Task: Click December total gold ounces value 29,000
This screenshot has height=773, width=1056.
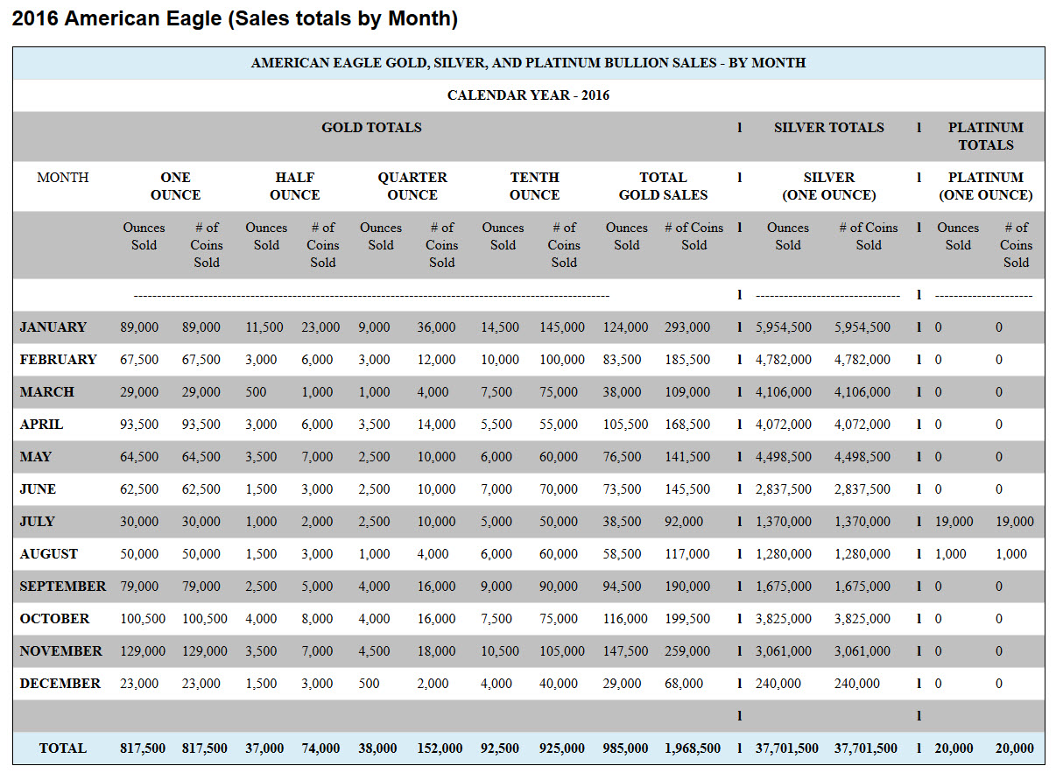Action: 622,684
